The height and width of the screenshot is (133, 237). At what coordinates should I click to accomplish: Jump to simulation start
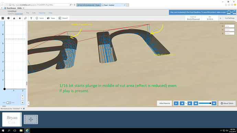coord(195,103)
